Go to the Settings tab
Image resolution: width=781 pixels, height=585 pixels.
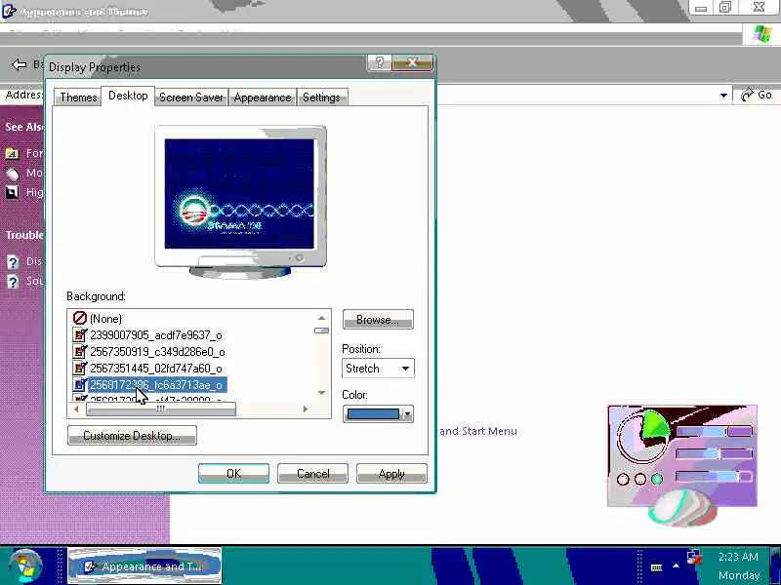321,97
